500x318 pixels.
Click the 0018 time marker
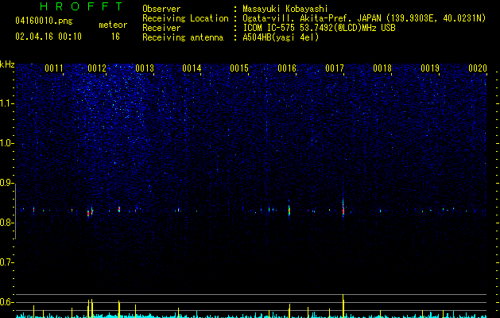[382, 68]
